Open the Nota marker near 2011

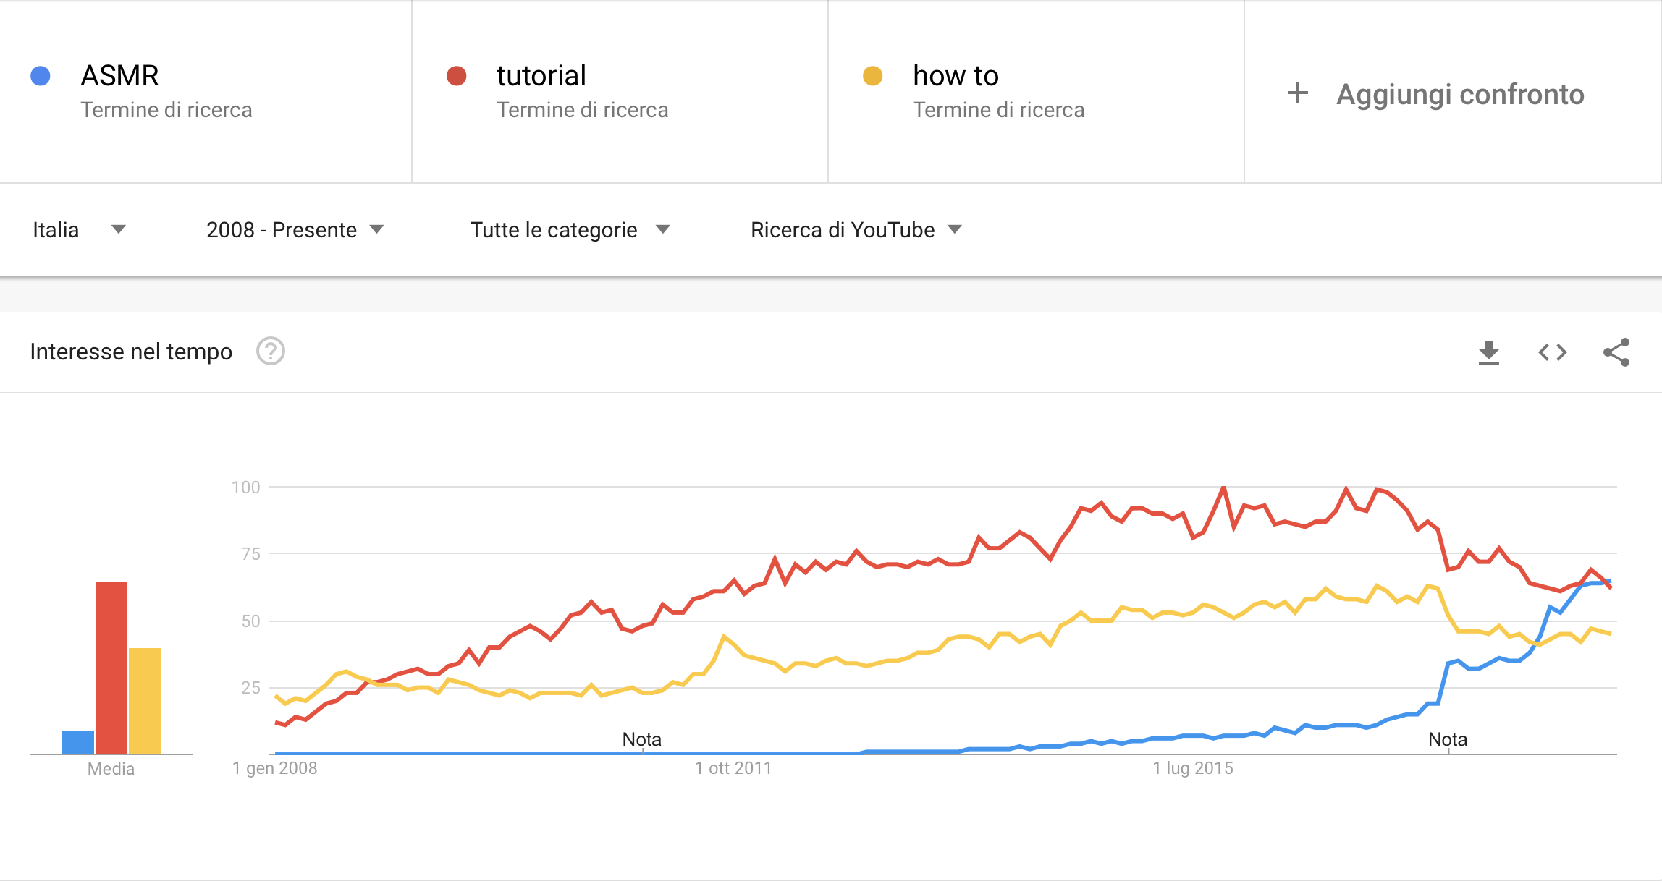point(642,739)
